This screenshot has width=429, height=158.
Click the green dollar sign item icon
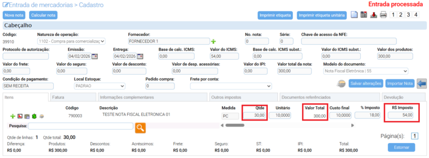tap(34, 116)
